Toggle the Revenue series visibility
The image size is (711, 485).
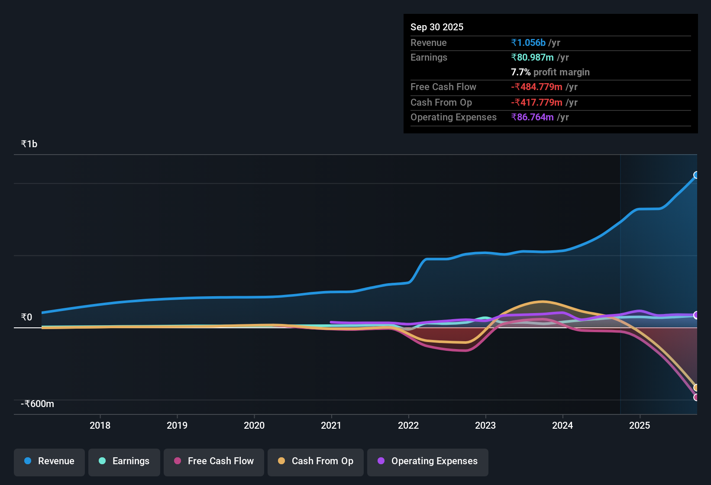pyautogui.click(x=49, y=461)
